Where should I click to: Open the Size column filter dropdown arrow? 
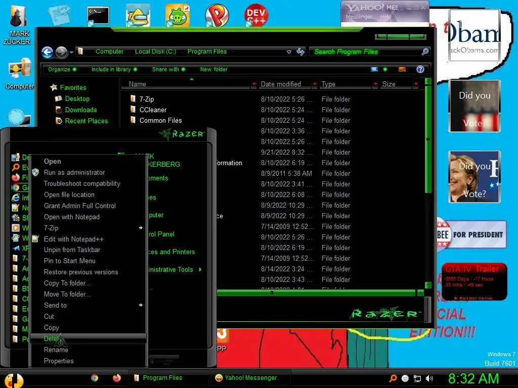coord(416,84)
